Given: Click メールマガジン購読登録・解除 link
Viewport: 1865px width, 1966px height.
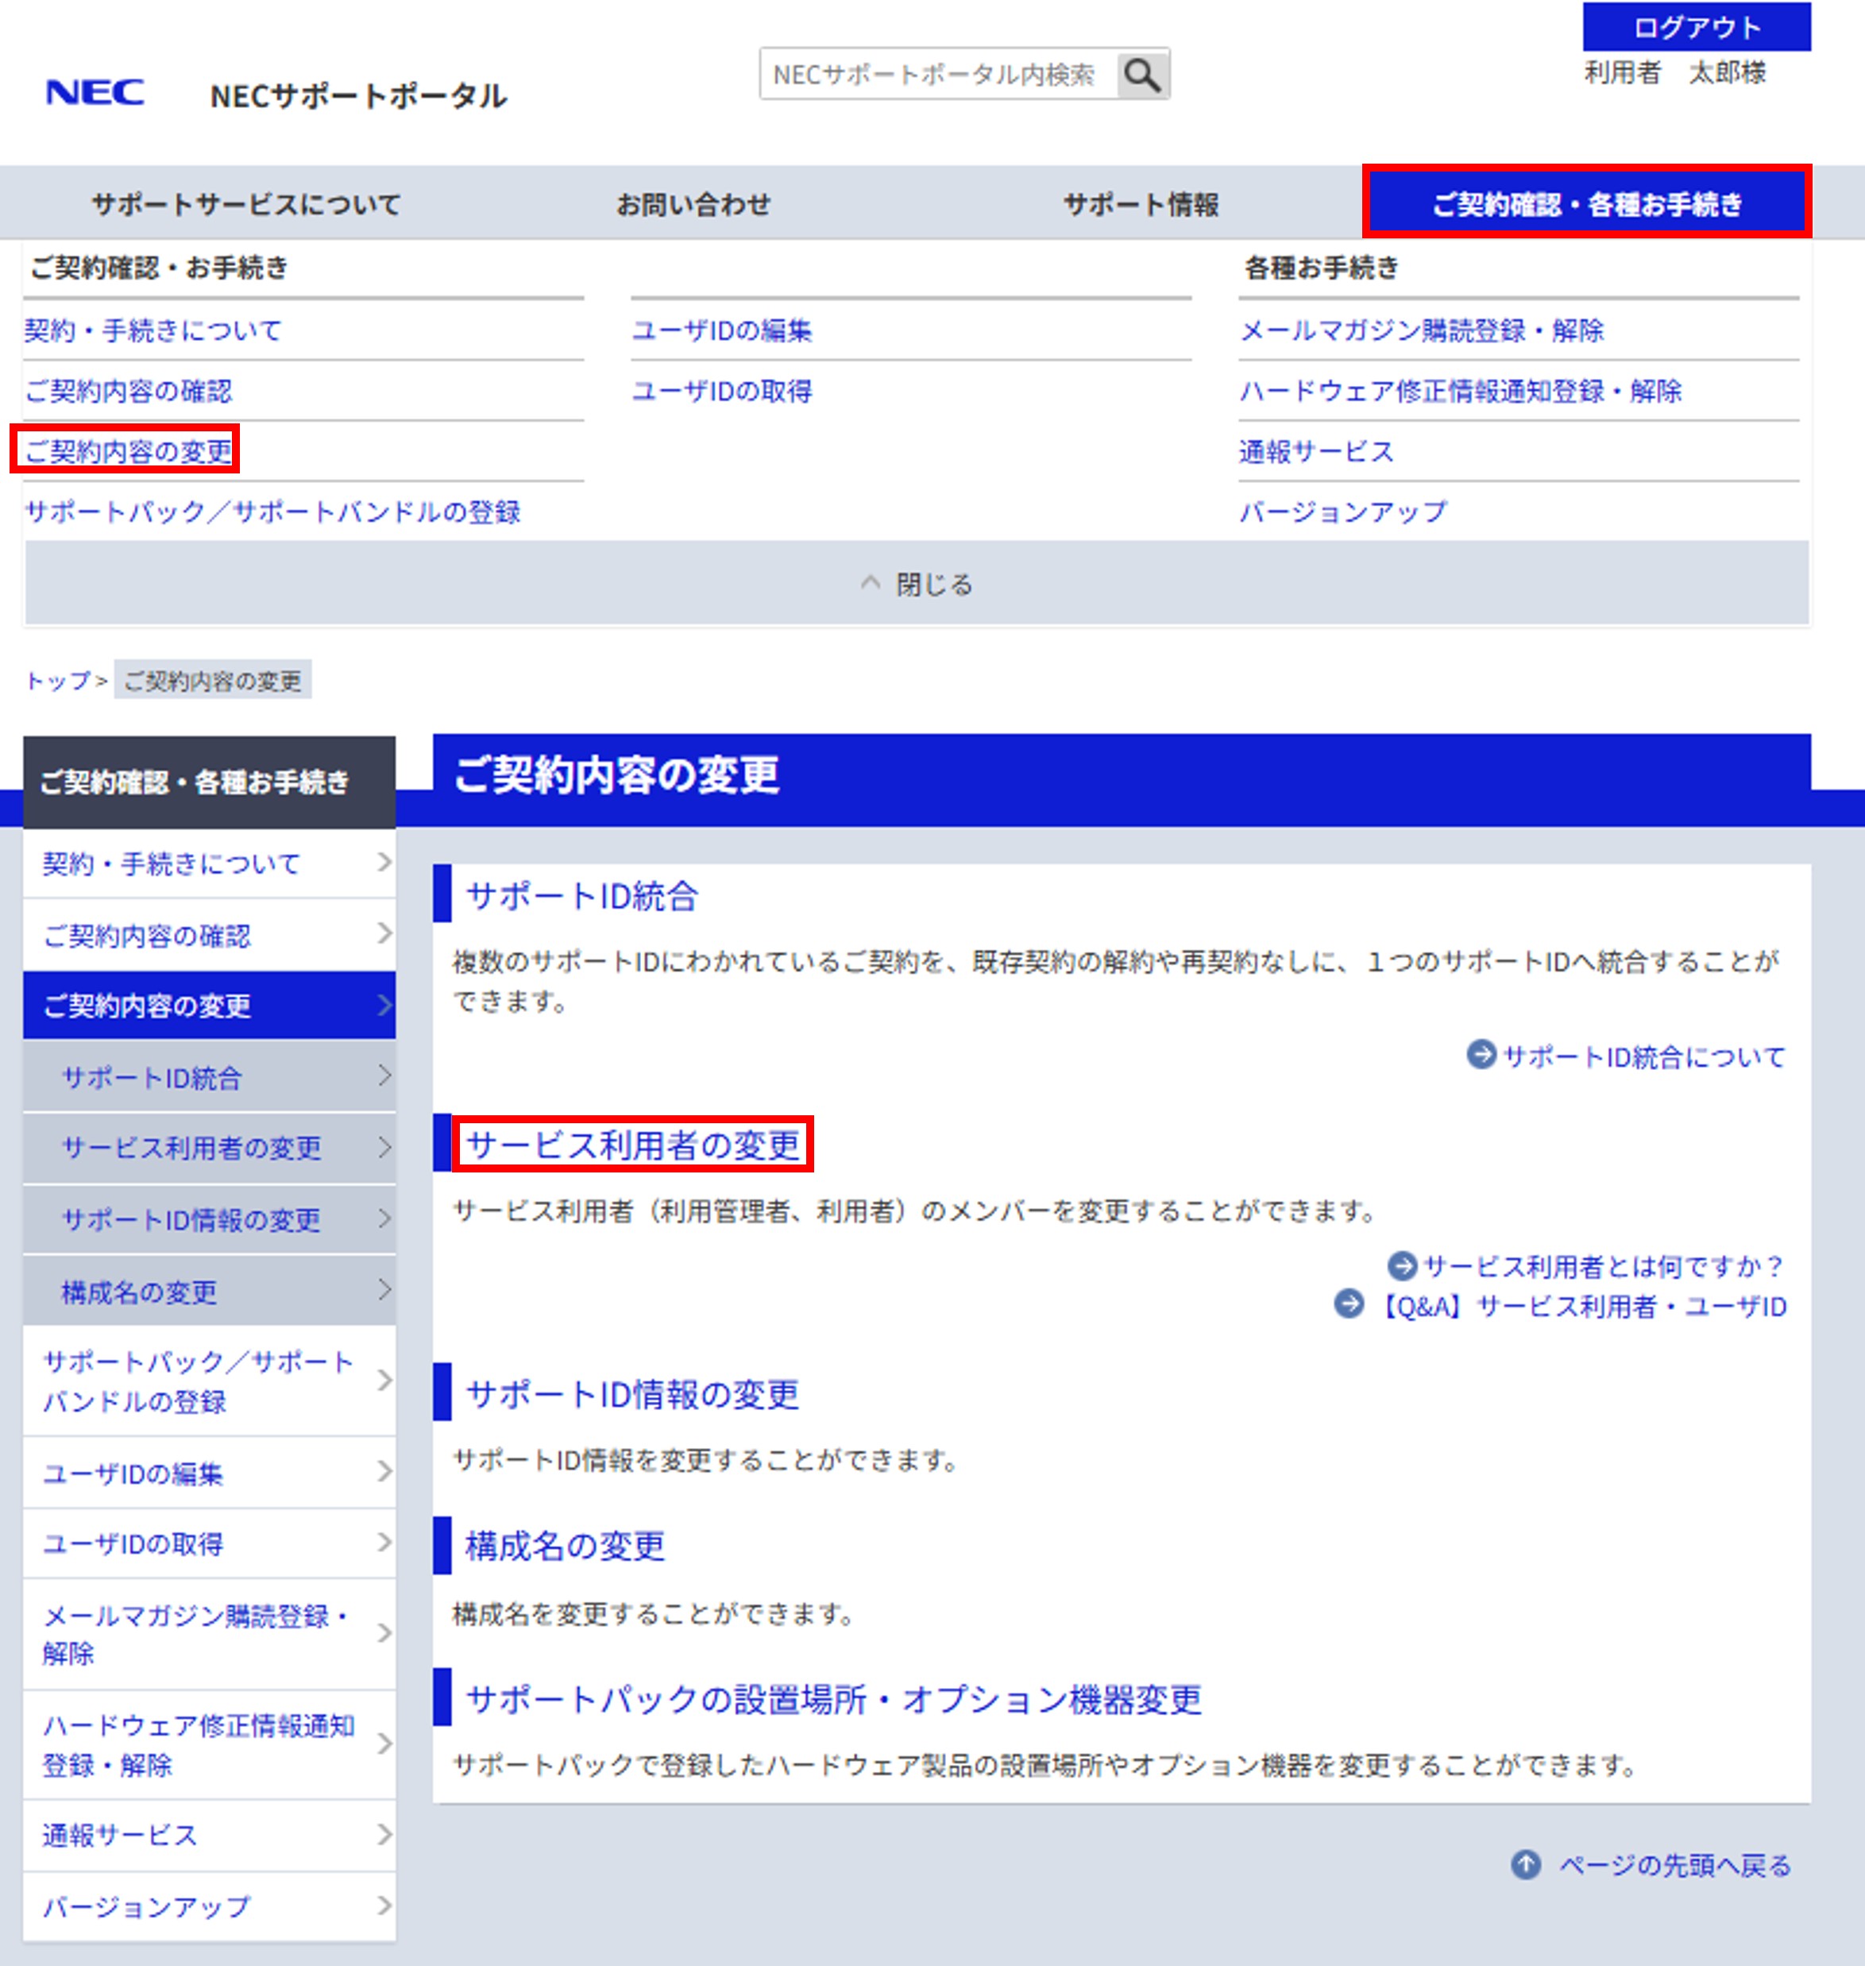Looking at the screenshot, I should pos(1422,332).
